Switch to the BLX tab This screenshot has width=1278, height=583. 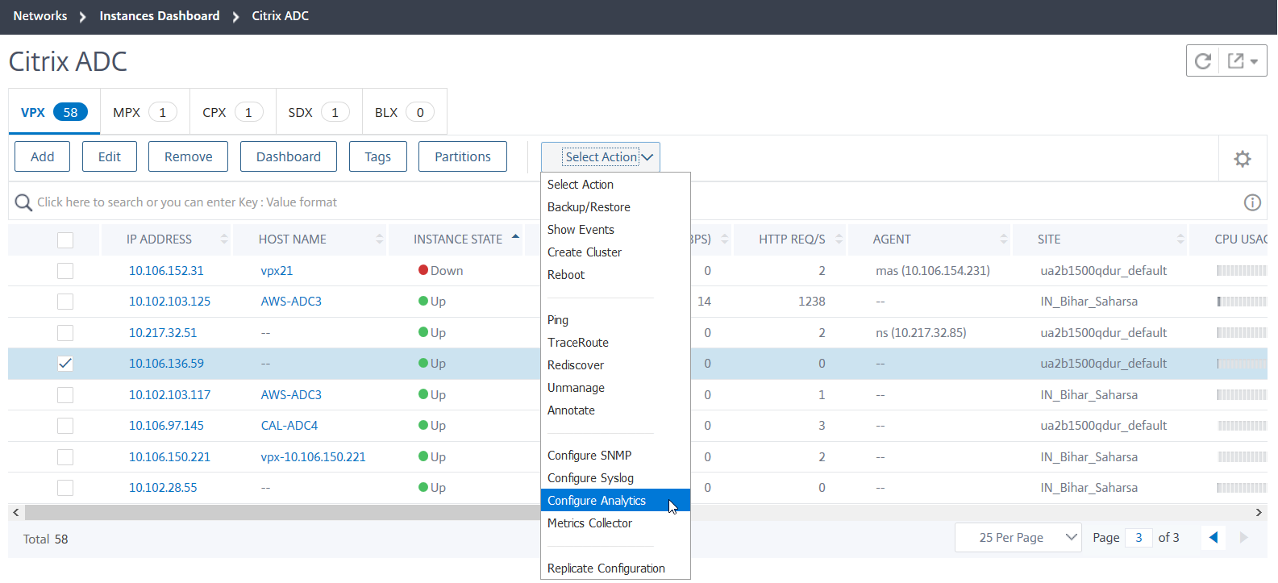(404, 112)
